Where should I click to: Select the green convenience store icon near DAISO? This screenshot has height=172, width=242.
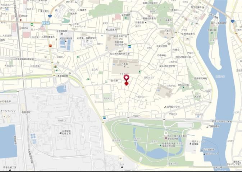(x=32, y=24)
